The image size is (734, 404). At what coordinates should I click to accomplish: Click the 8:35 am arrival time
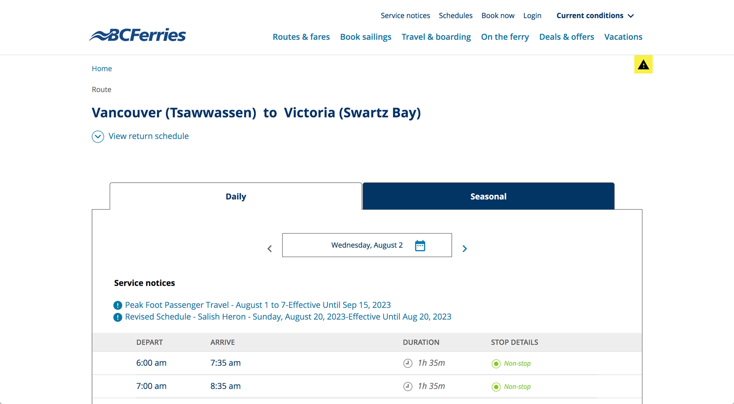point(226,386)
